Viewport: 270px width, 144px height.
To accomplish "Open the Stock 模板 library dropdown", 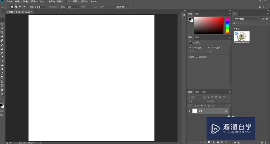I will point(247,19).
